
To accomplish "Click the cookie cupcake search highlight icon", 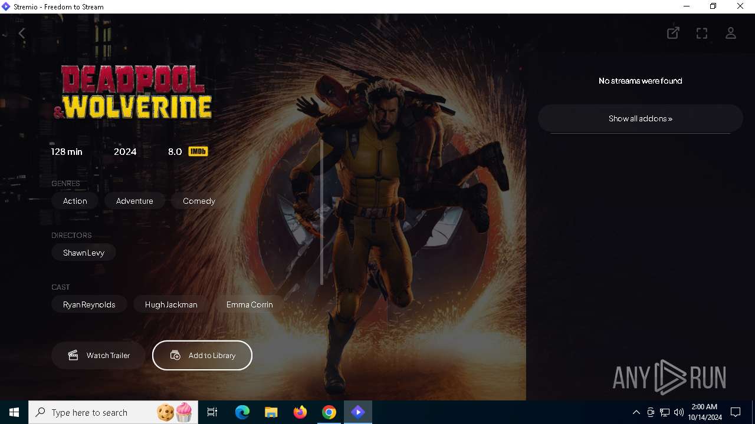I will point(175,412).
